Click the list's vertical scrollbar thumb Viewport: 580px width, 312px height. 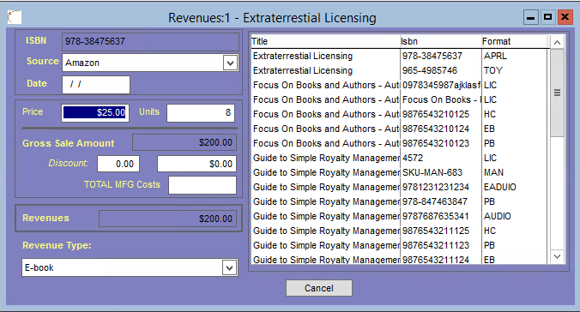[x=557, y=93]
